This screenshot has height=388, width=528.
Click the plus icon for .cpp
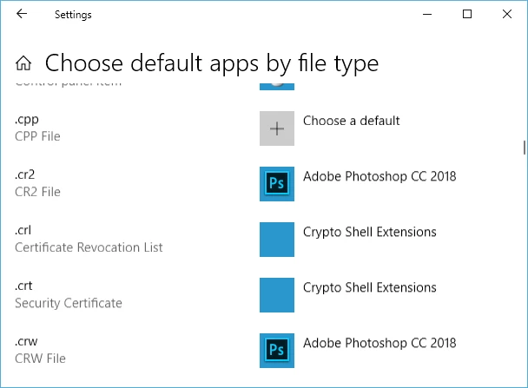[x=277, y=128]
